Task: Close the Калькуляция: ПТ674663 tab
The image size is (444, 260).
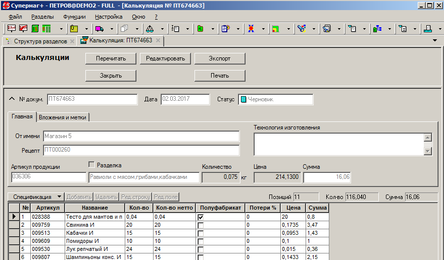Action: click(x=158, y=40)
